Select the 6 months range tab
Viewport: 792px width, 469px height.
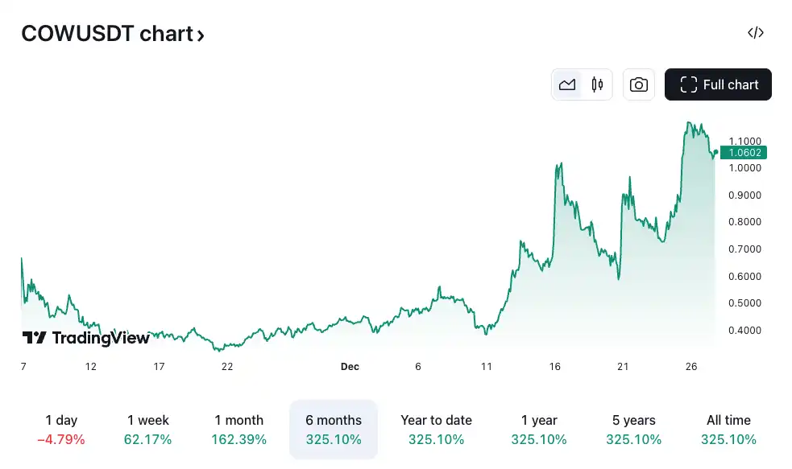coord(334,430)
